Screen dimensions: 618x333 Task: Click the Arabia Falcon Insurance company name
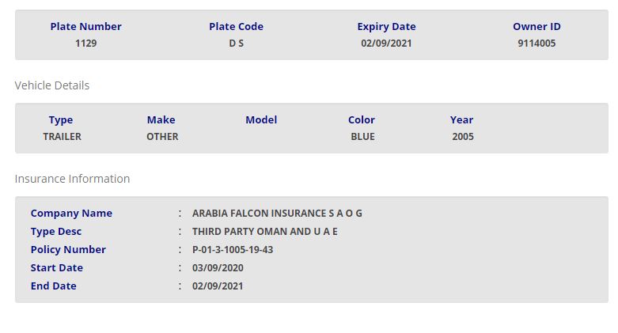(277, 214)
